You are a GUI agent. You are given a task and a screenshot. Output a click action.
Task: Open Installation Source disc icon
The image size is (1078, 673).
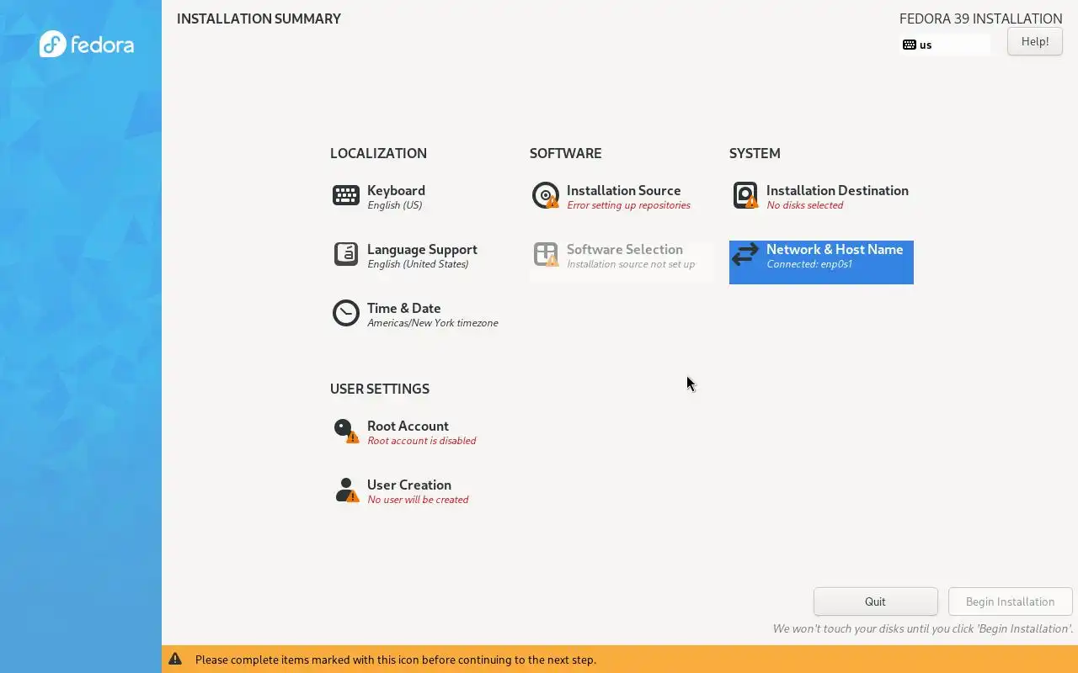546,195
